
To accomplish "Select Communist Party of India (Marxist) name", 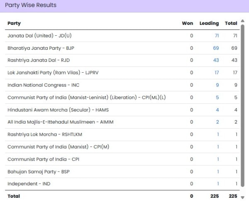I will (x=58, y=147).
